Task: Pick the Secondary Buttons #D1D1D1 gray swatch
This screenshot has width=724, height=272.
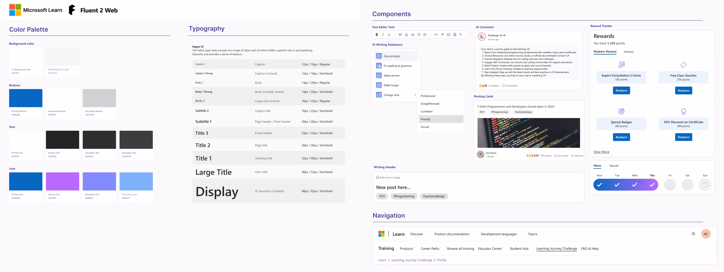Action: 99,98
